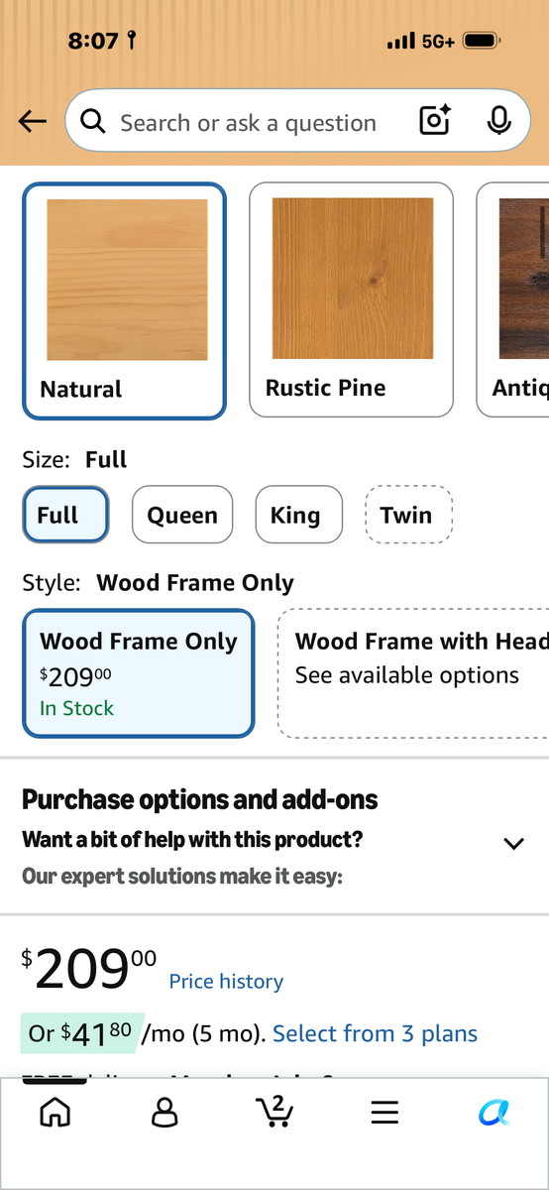This screenshot has width=549, height=1190.
Task: Go to Home tab icon
Action: (54, 1112)
